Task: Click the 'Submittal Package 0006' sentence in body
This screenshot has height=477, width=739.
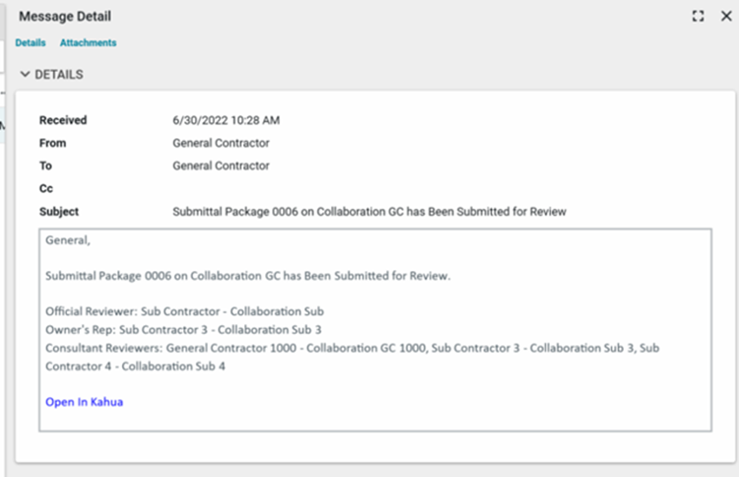Action: (247, 276)
